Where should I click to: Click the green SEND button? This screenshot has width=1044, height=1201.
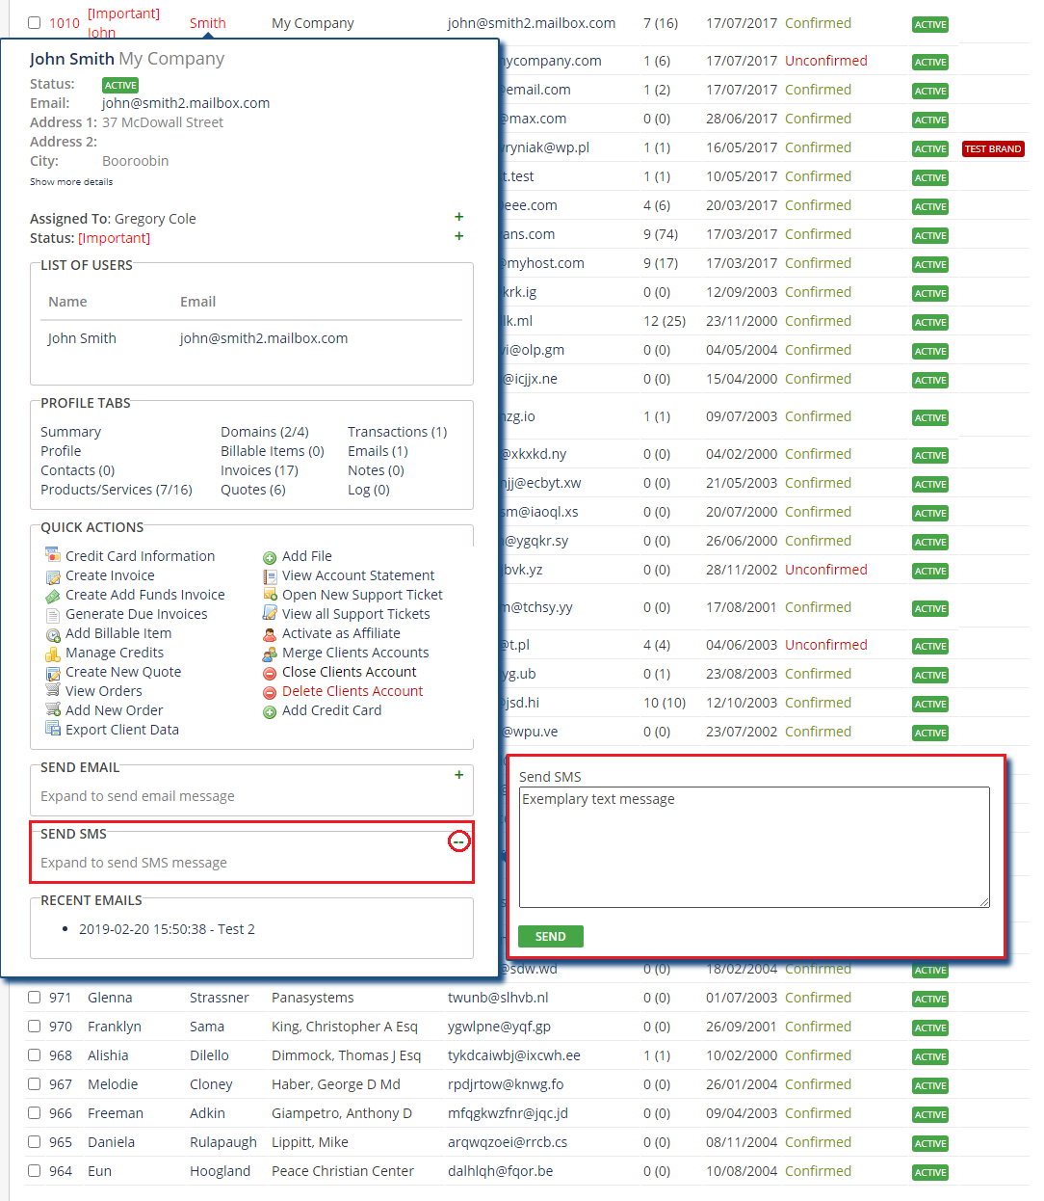551,936
